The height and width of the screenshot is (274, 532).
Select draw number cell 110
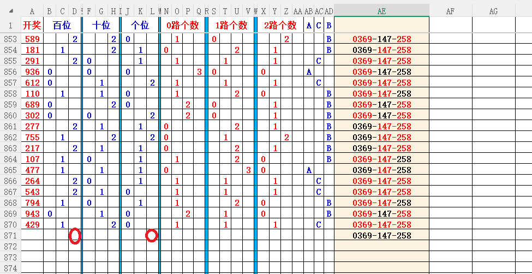coord(32,94)
